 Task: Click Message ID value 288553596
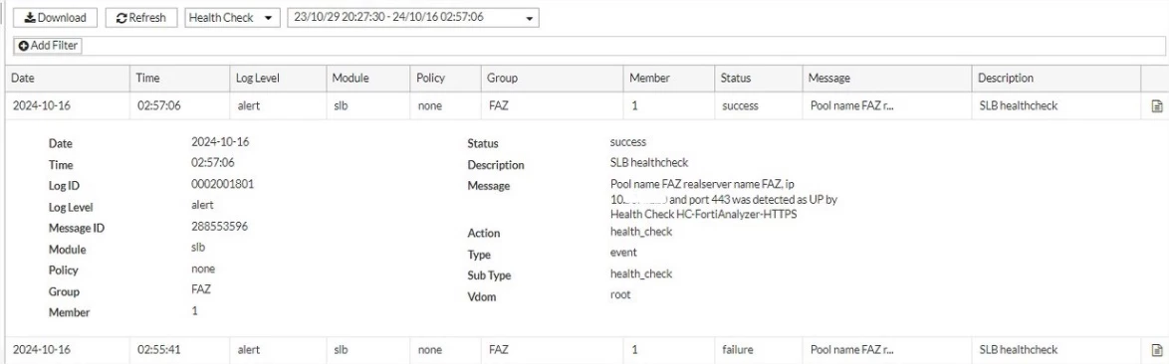click(219, 227)
